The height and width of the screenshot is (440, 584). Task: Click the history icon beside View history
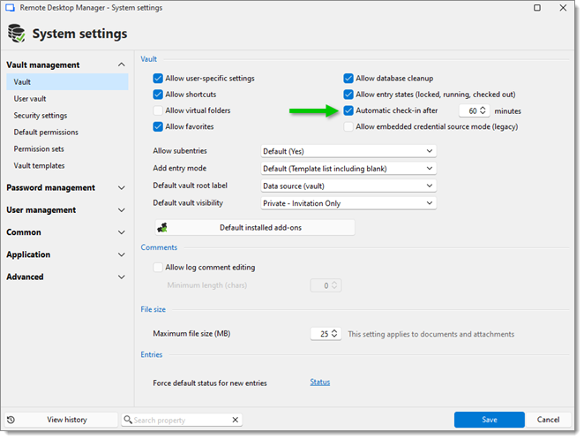pyautogui.click(x=11, y=420)
